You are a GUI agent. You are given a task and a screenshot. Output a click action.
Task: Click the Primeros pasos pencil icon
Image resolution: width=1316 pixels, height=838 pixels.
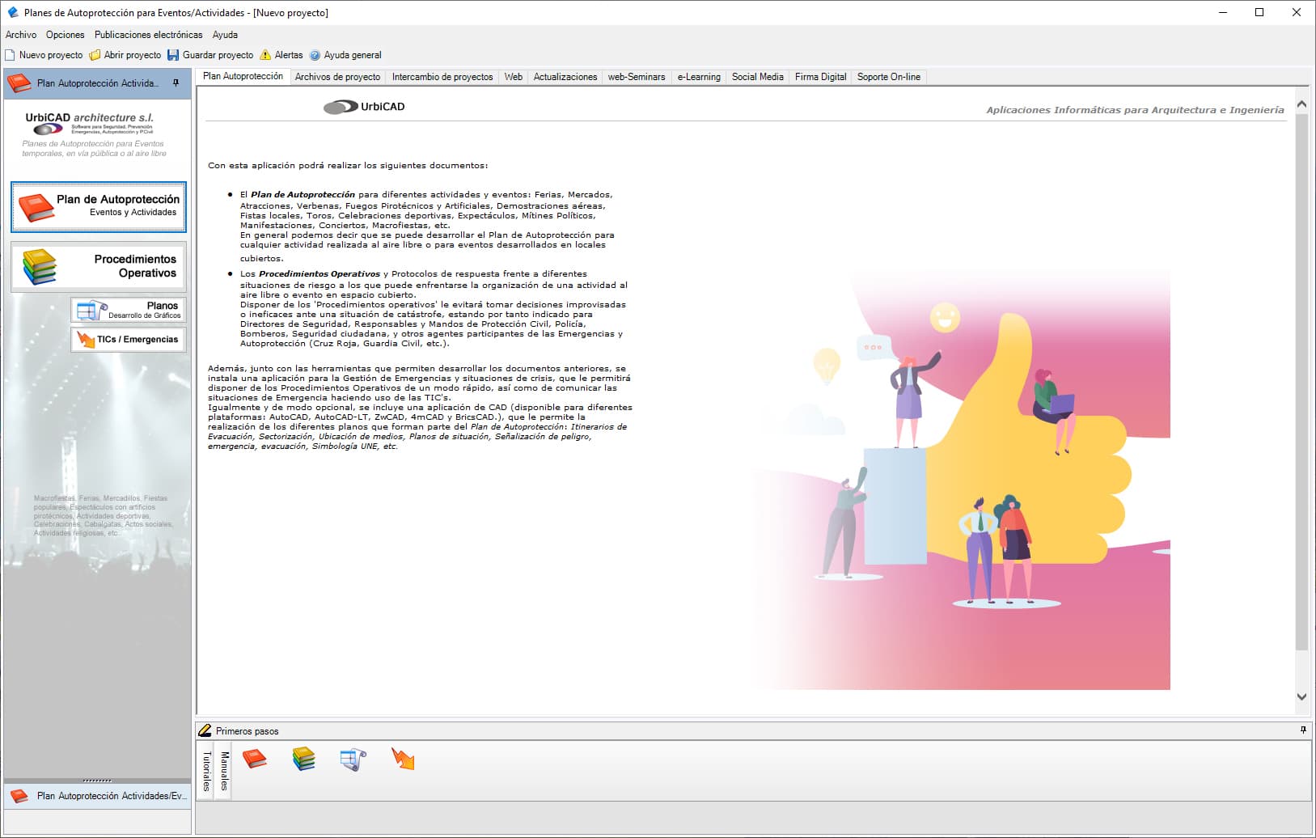205,730
